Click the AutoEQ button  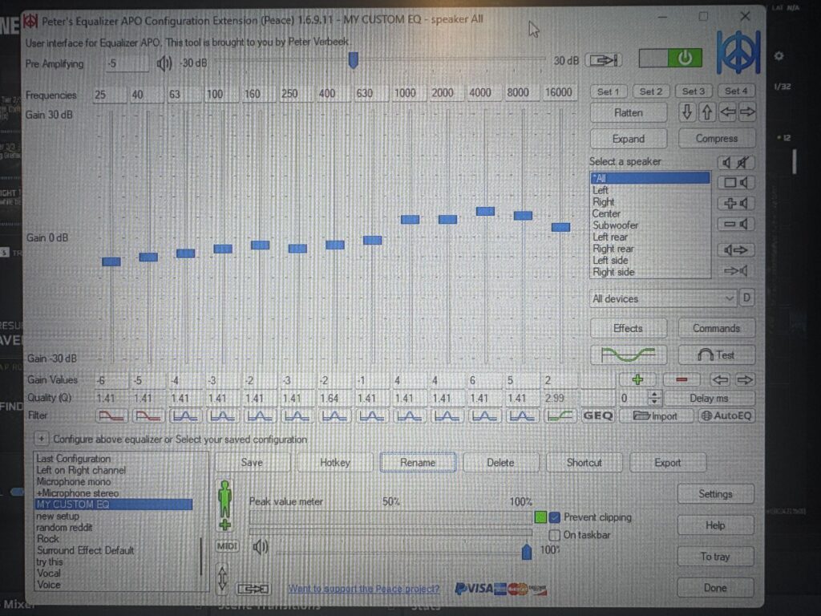pos(726,416)
